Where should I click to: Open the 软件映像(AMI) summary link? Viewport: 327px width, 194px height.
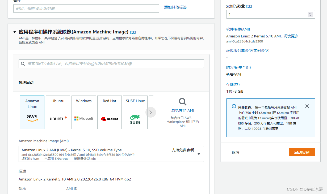click(238, 29)
